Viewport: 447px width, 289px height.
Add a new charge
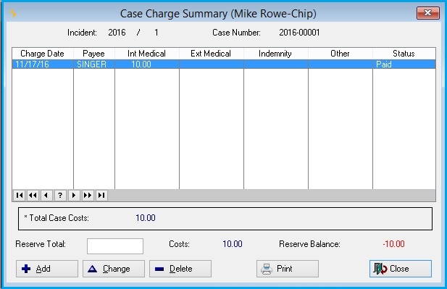pyautogui.click(x=47, y=269)
